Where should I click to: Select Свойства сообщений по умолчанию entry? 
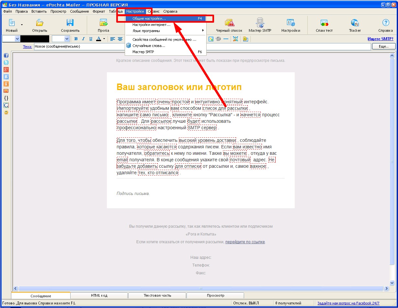click(165, 40)
